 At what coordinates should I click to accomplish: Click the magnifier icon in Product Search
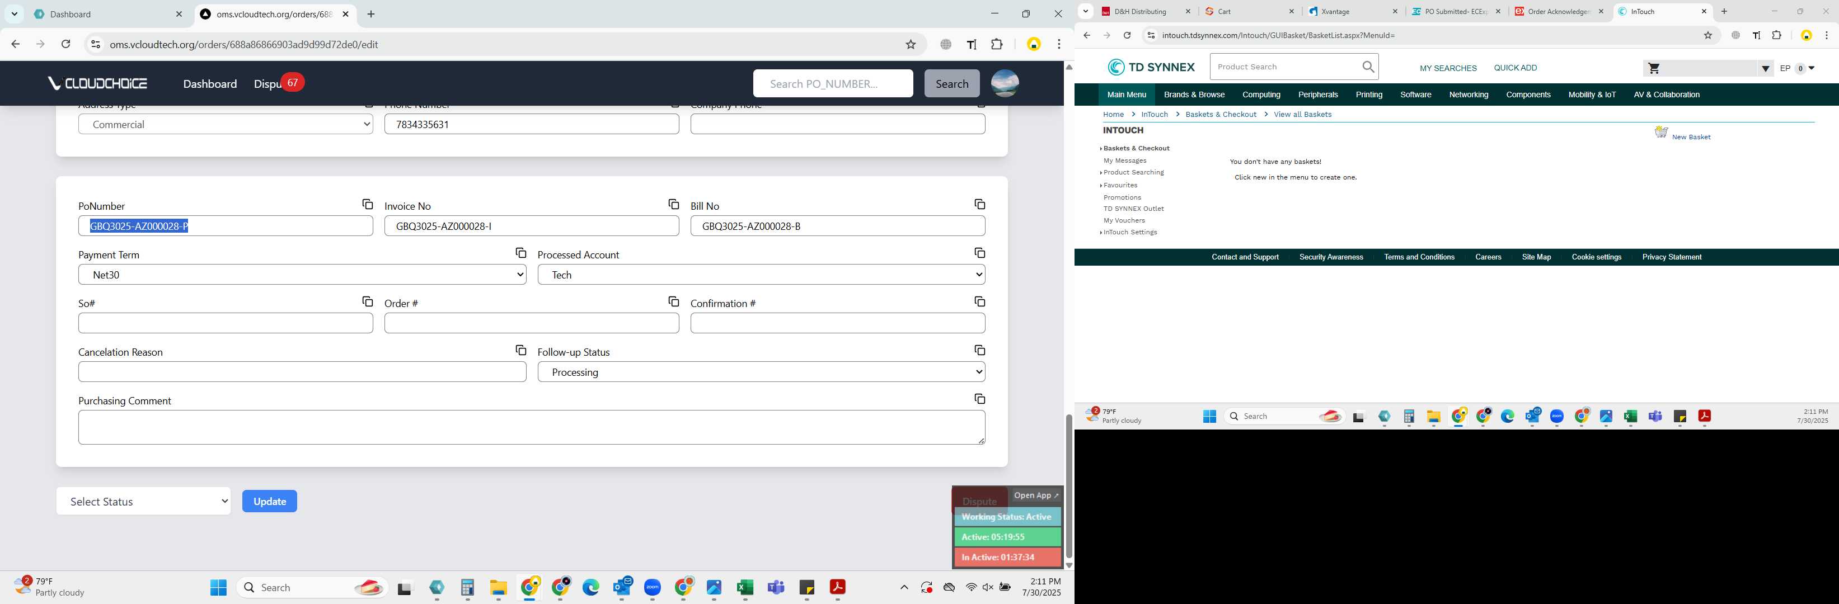[1368, 67]
